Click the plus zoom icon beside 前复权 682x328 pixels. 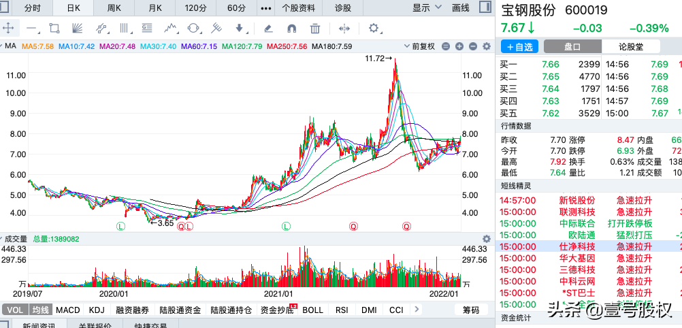tap(459, 46)
